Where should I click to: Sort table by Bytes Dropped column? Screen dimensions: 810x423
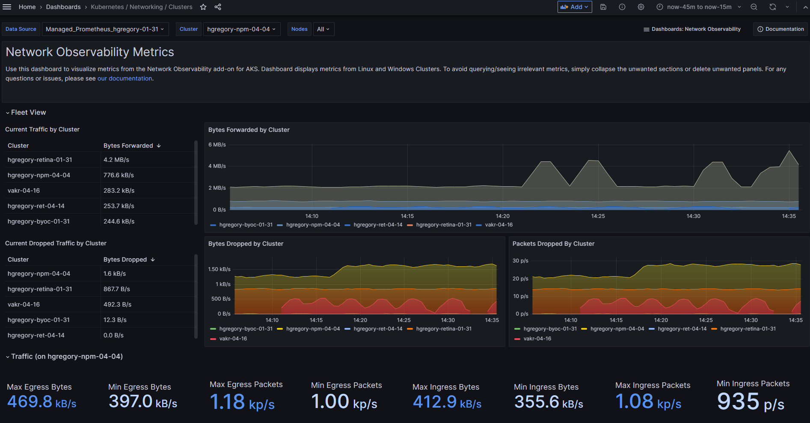(125, 259)
